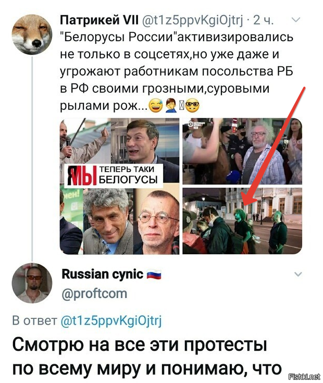
Task: Click the tweet timestamp '2 ч.'
Action: [x=264, y=20]
